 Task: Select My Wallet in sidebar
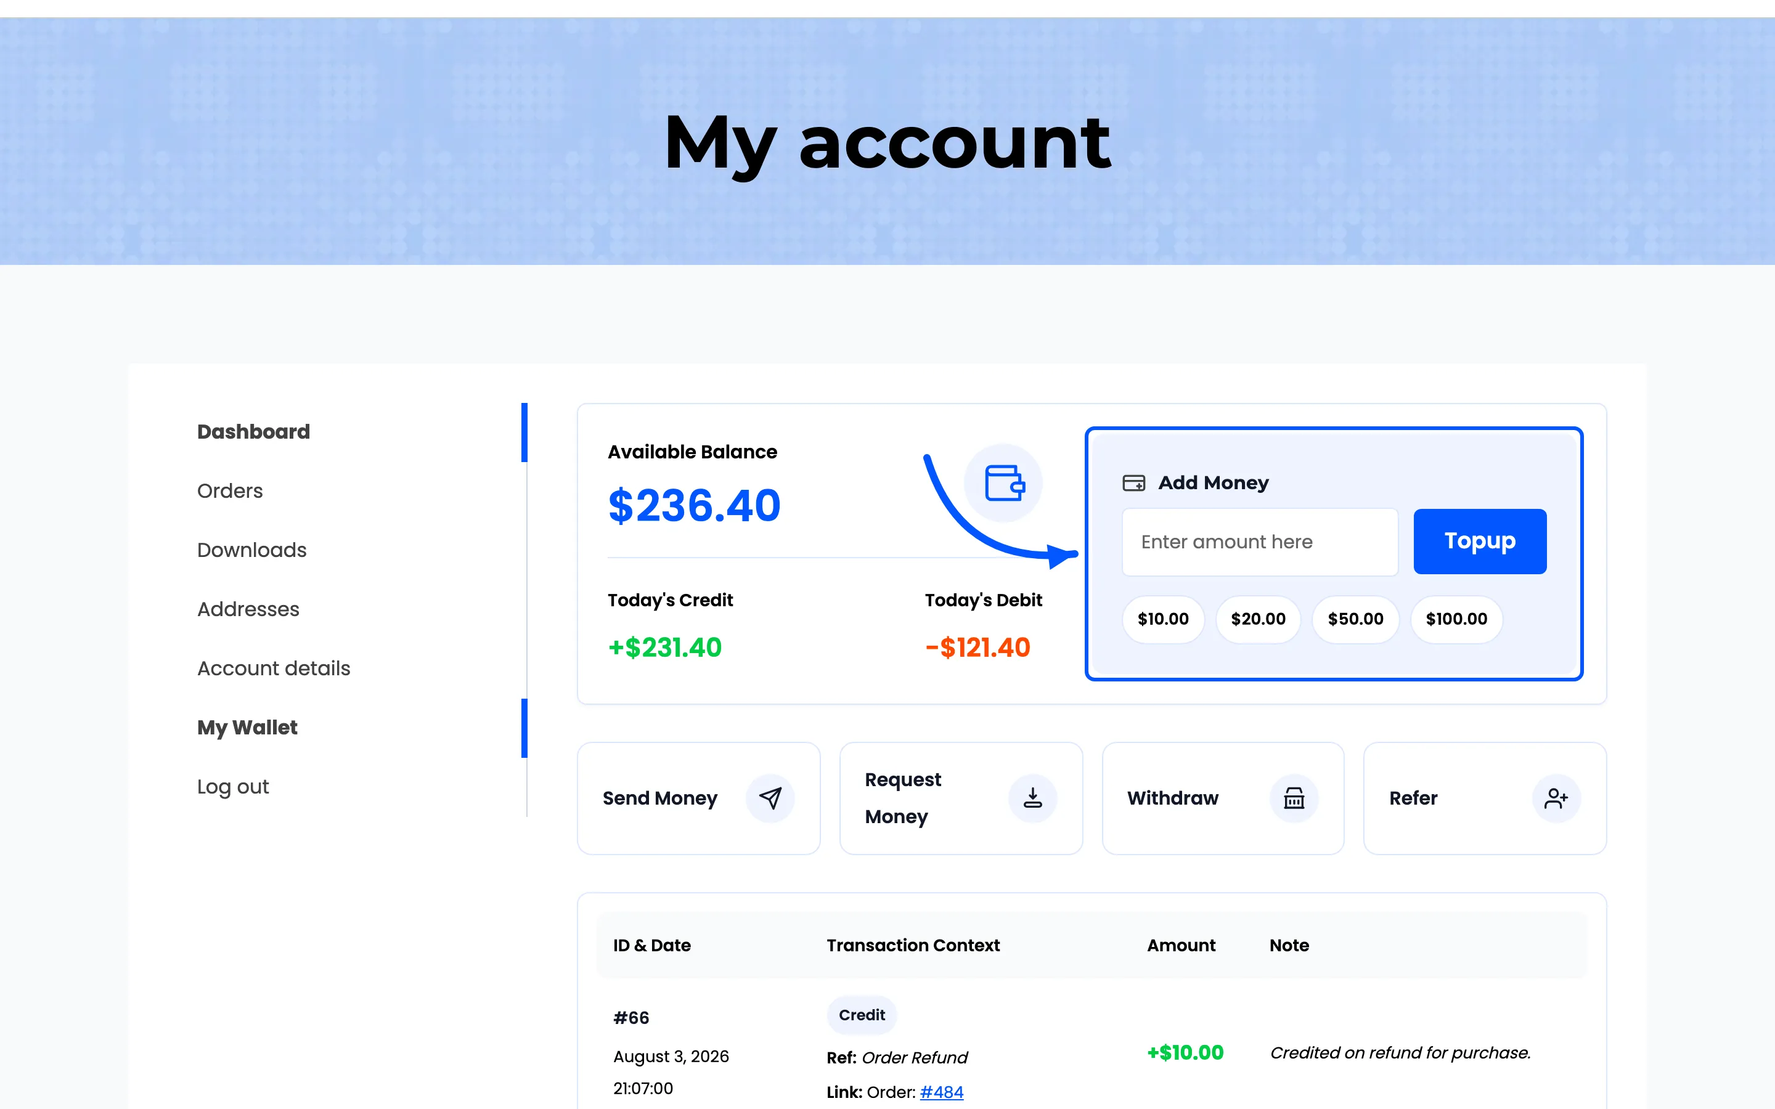point(247,728)
